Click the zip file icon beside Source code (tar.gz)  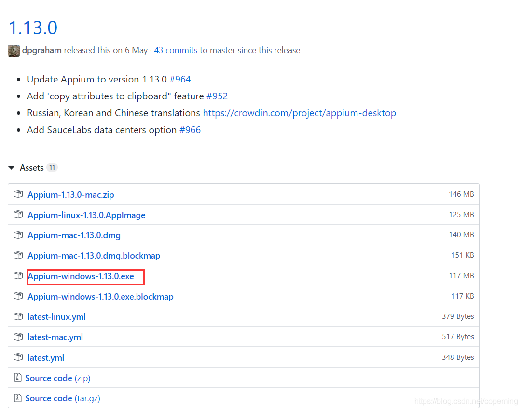[18, 398]
